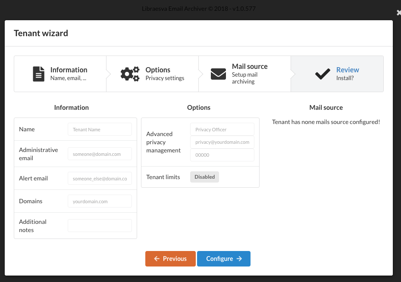Screen dimensions: 401x282
Task: Click the Mail source envelope icon
Action: (x=218, y=74)
